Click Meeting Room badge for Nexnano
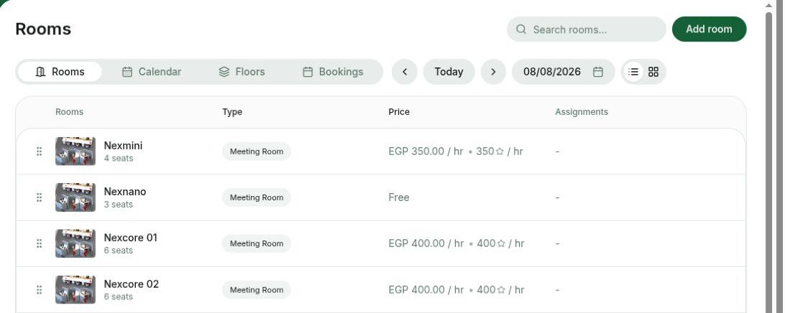The height and width of the screenshot is (313, 785). pos(257,197)
